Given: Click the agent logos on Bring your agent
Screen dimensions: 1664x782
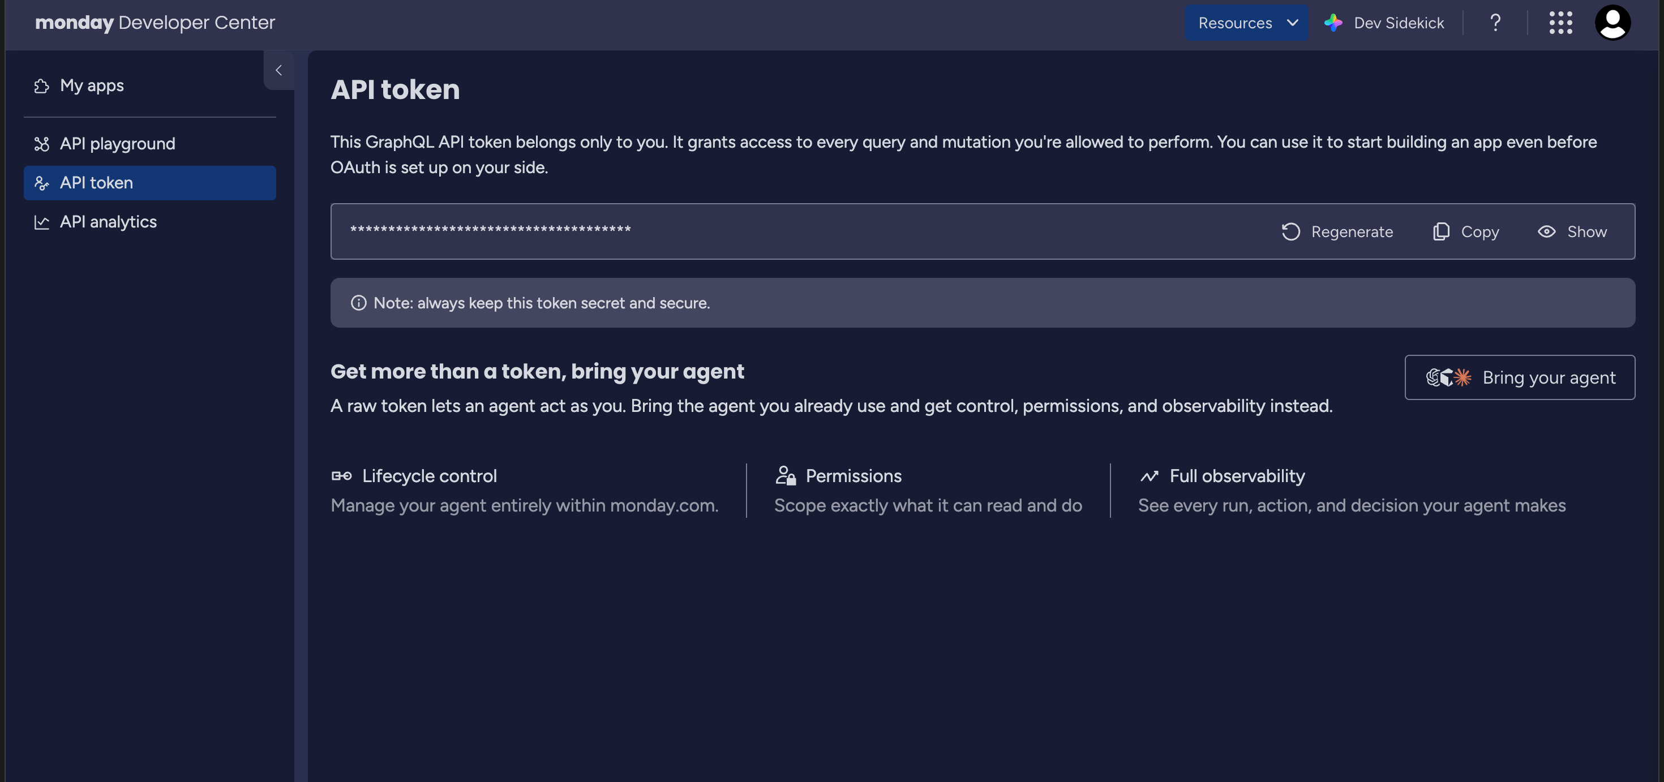Looking at the screenshot, I should point(1448,378).
